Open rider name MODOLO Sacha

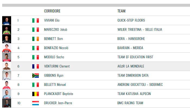[x=54, y=57]
